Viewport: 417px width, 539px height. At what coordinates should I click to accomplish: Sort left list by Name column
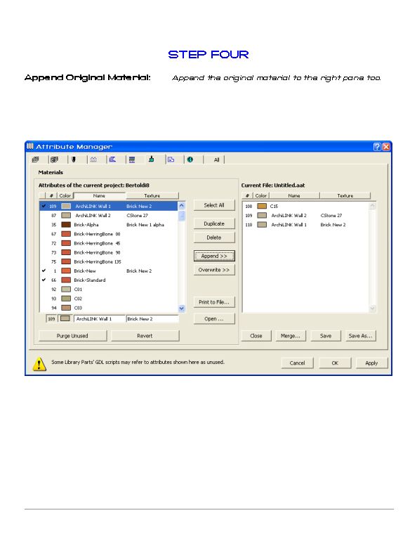[99, 195]
